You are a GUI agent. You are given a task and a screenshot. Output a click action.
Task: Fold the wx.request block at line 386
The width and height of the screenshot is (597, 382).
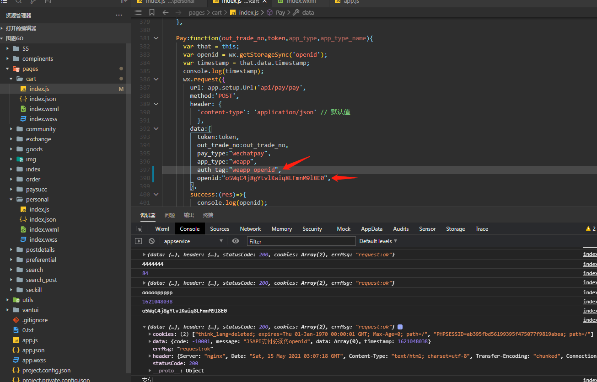click(156, 80)
